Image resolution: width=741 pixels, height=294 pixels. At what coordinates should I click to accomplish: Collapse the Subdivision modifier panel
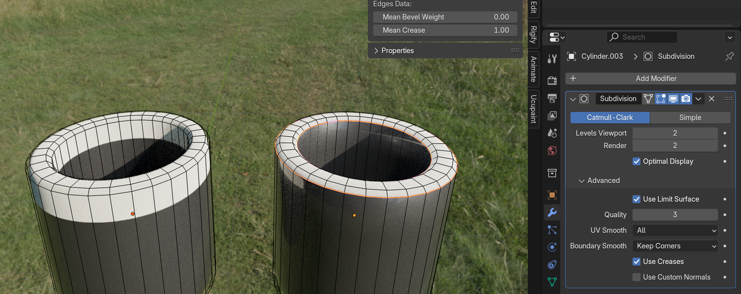tap(573, 99)
